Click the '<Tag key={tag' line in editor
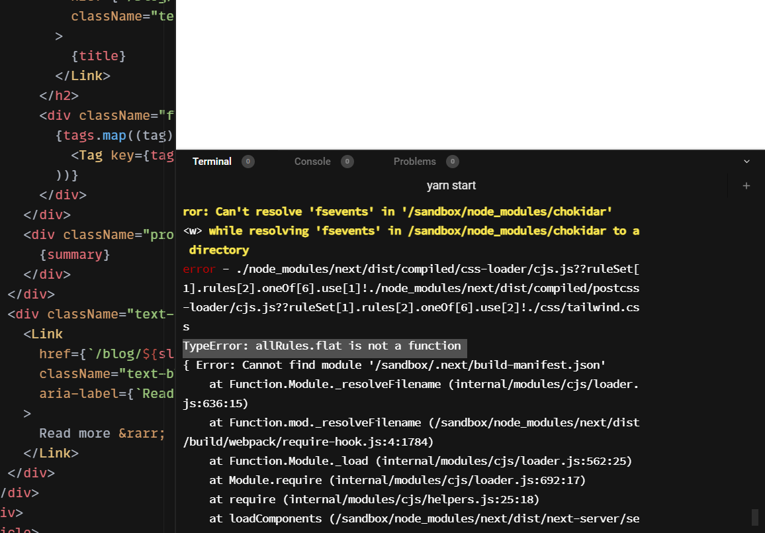 (x=122, y=155)
